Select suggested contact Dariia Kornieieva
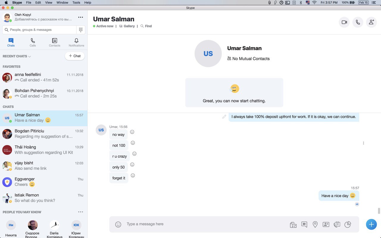381x238 pixels. tap(54, 229)
